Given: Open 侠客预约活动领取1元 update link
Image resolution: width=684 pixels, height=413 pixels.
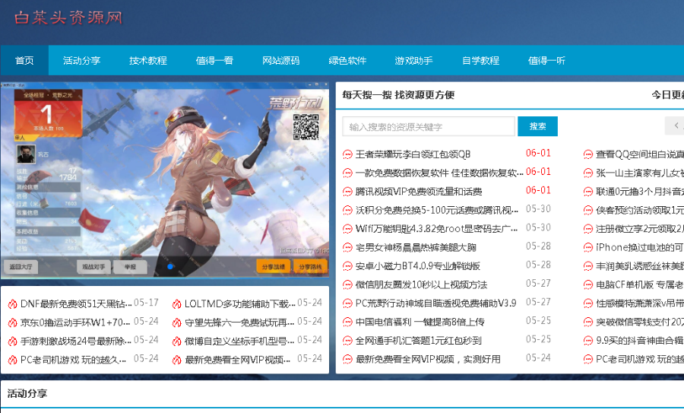Looking at the screenshot, I should coord(640,210).
